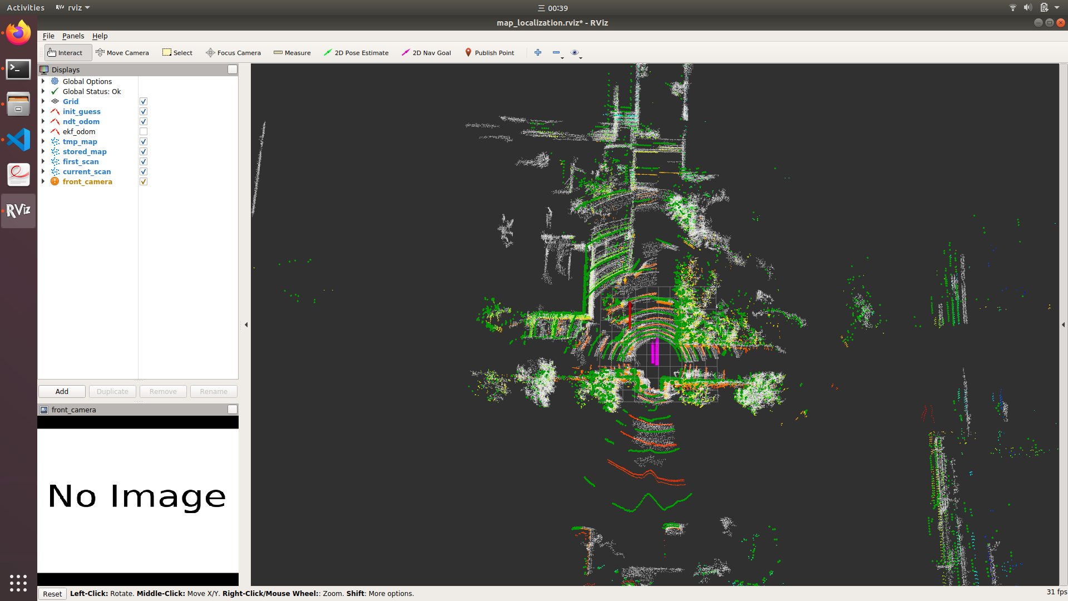Image resolution: width=1068 pixels, height=601 pixels.
Task: Activate the 2D Nav Goal tool
Action: click(x=426, y=52)
